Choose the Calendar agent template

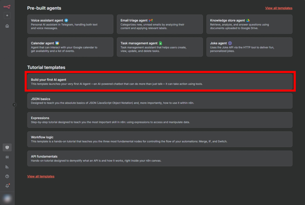[x=70, y=47]
